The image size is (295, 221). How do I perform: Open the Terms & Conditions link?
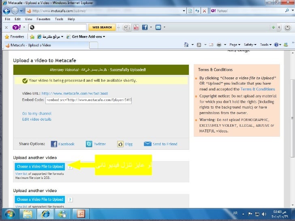click(258, 89)
